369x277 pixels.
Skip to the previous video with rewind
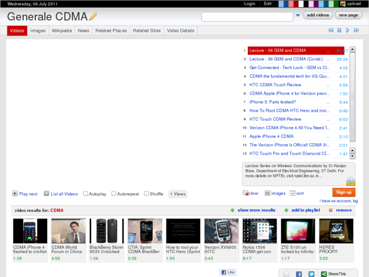pyautogui.click(x=330, y=30)
